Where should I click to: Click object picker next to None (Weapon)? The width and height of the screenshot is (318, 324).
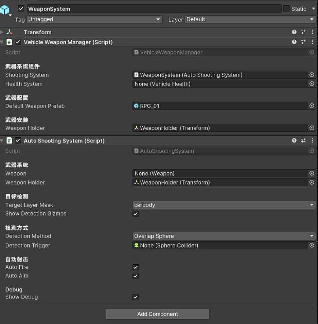[312, 173]
